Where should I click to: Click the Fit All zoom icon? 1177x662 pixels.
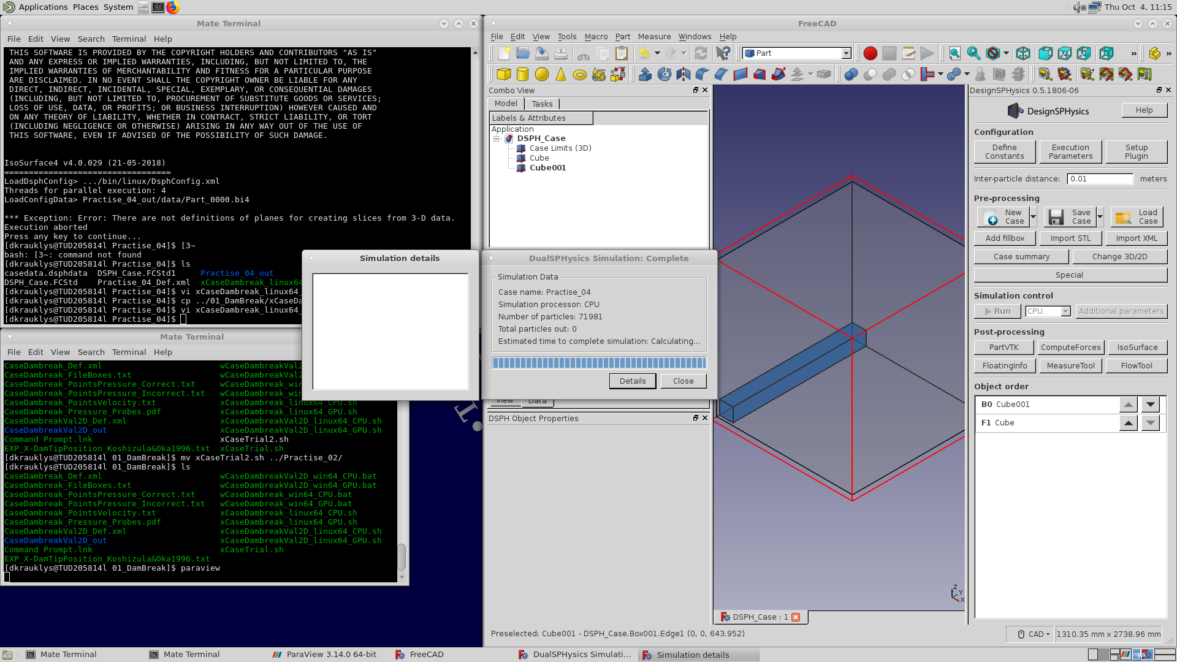tap(954, 53)
